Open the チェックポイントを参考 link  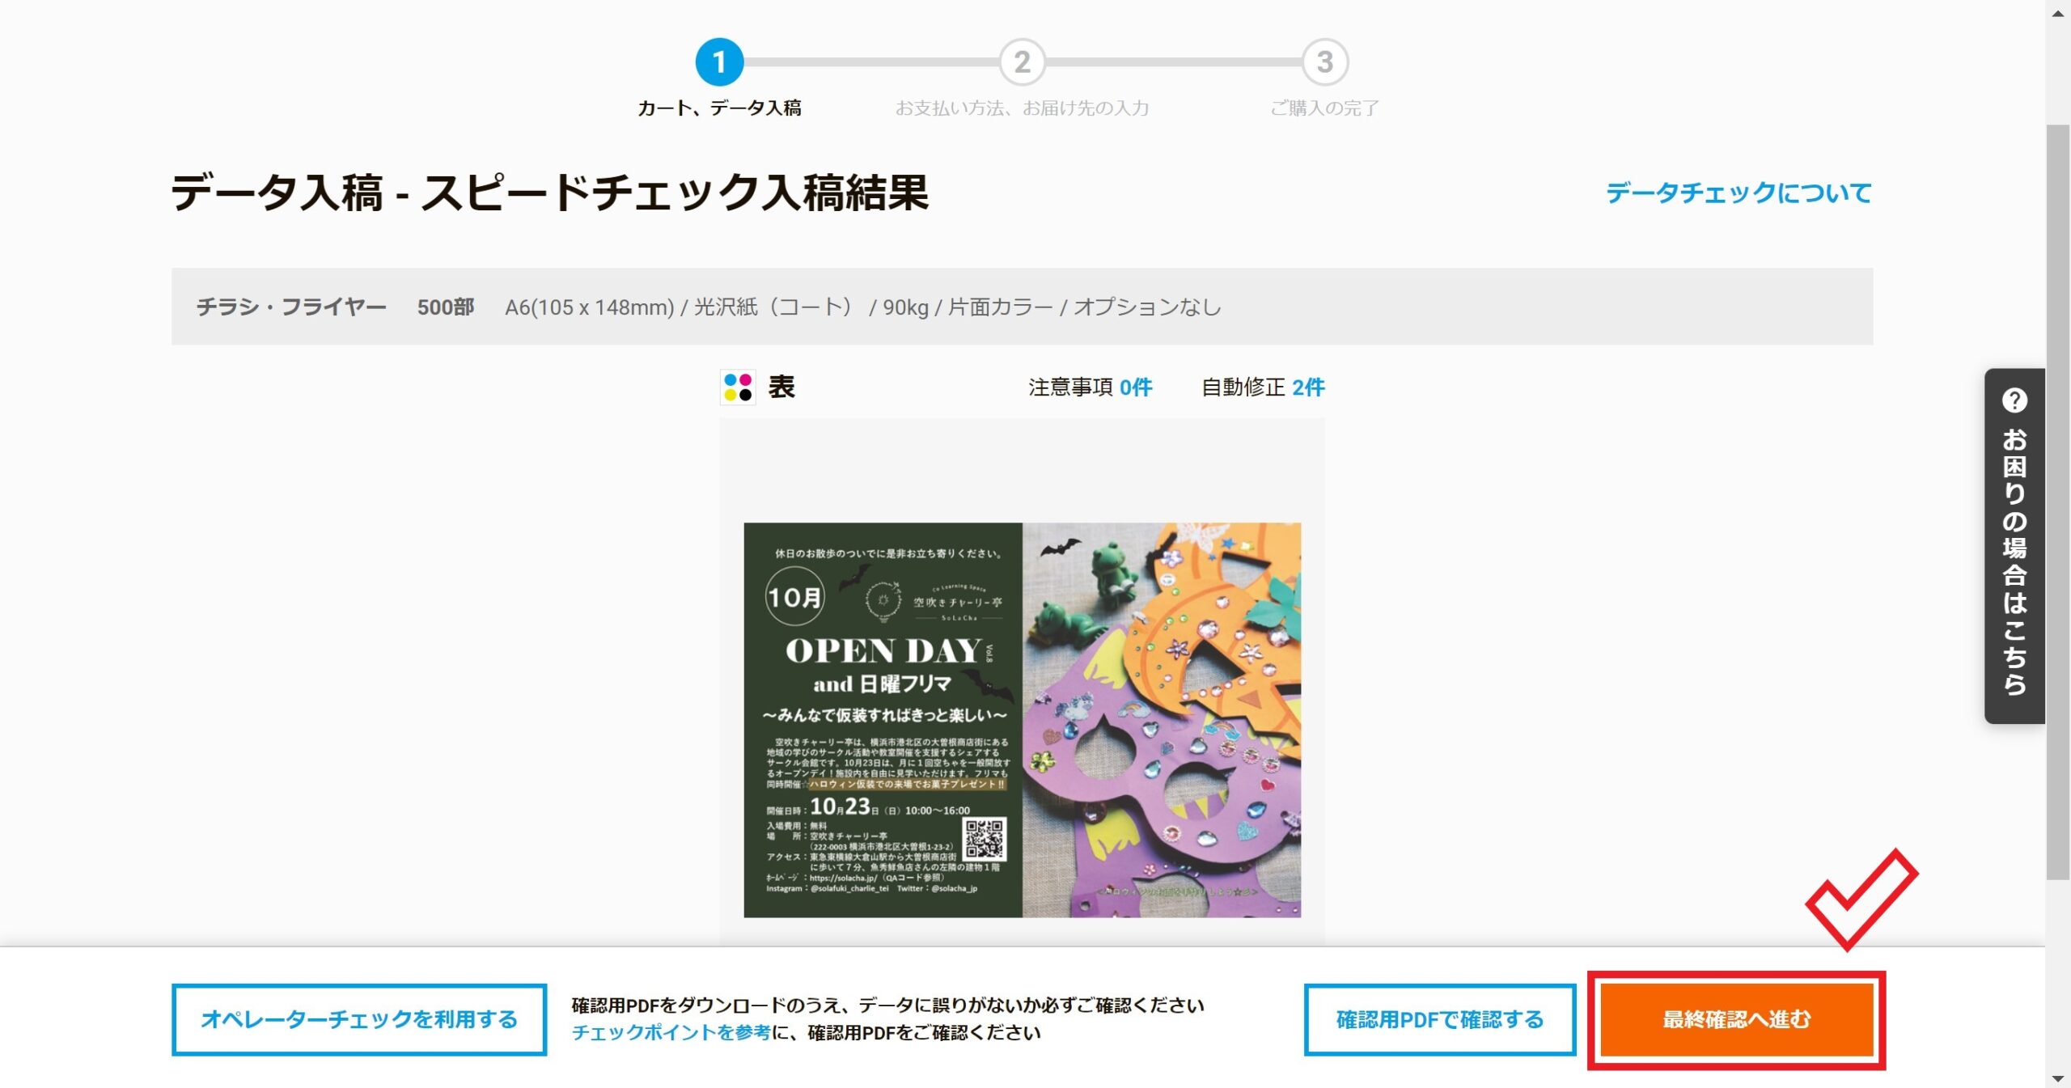671,1033
